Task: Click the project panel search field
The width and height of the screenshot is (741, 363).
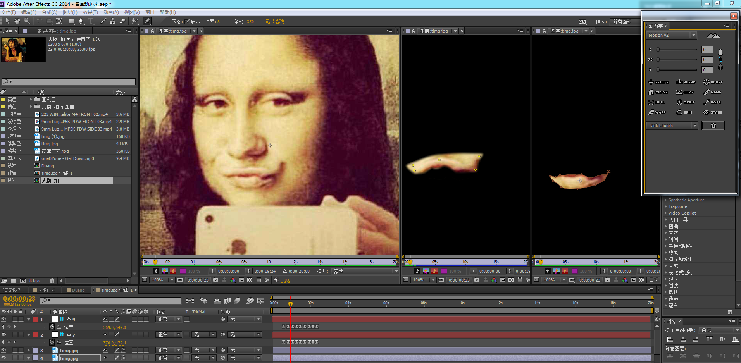Action: (x=69, y=82)
